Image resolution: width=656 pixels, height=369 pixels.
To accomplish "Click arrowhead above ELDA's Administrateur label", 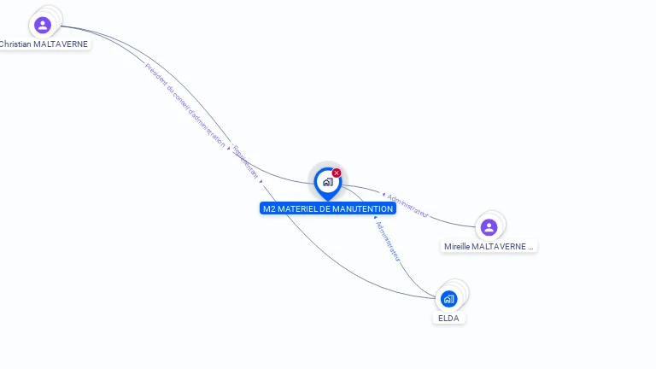I will [375, 218].
